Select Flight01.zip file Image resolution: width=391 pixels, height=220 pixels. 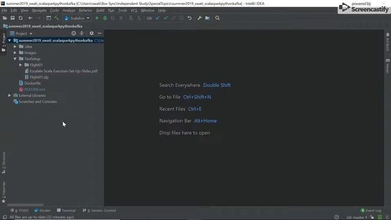(x=37, y=77)
